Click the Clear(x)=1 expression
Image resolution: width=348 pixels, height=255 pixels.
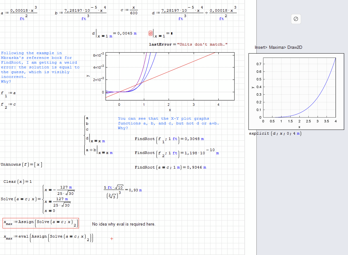[x=18, y=182]
